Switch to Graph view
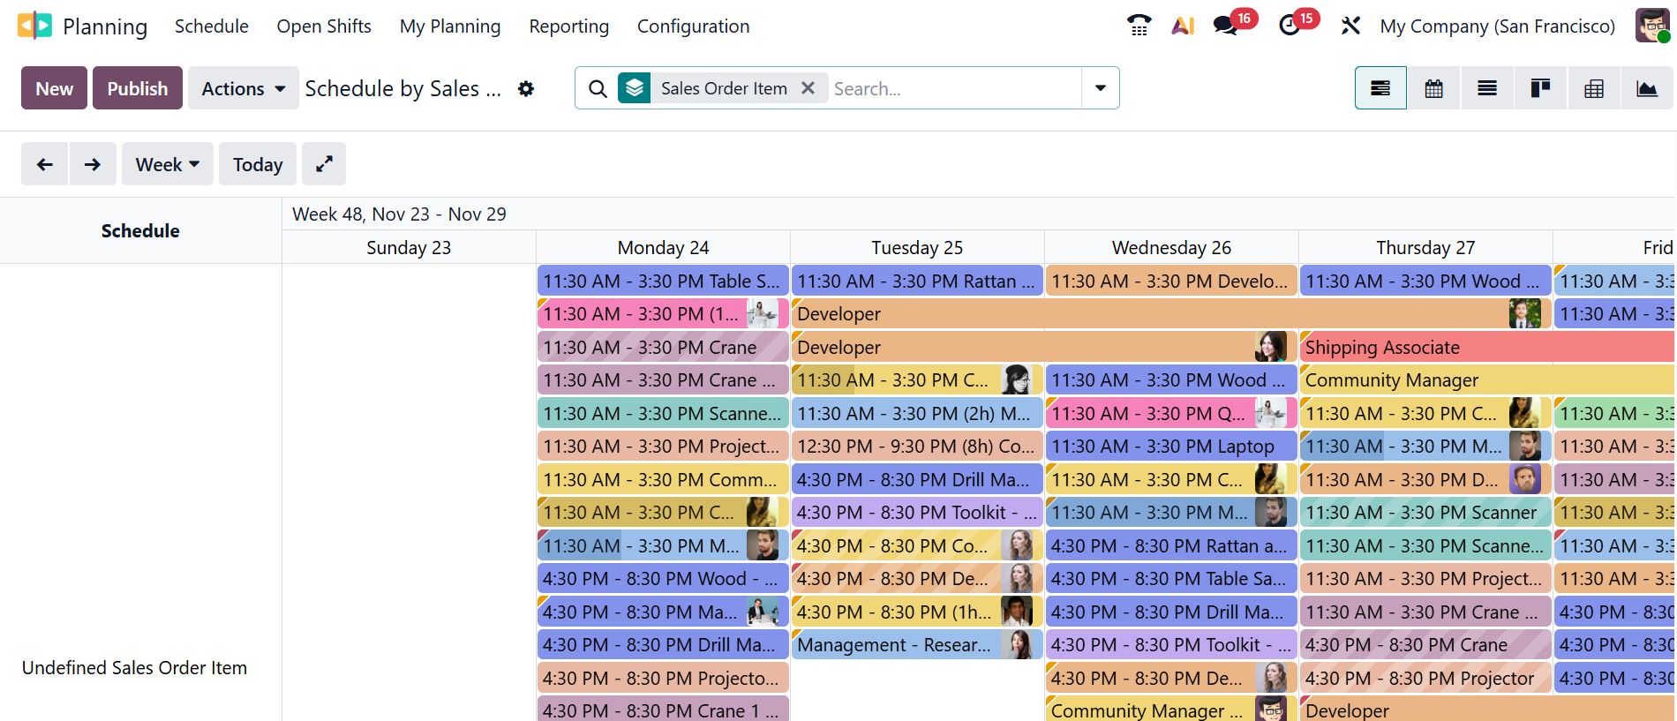The width and height of the screenshot is (1677, 721). pos(1646,88)
